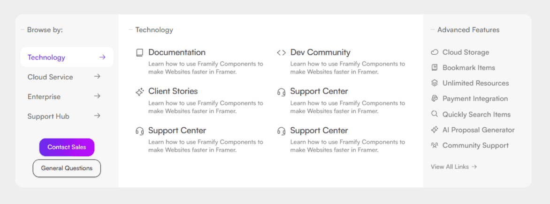This screenshot has width=550, height=204.
Task: Click the Bookmark Items icon
Action: tap(435, 67)
